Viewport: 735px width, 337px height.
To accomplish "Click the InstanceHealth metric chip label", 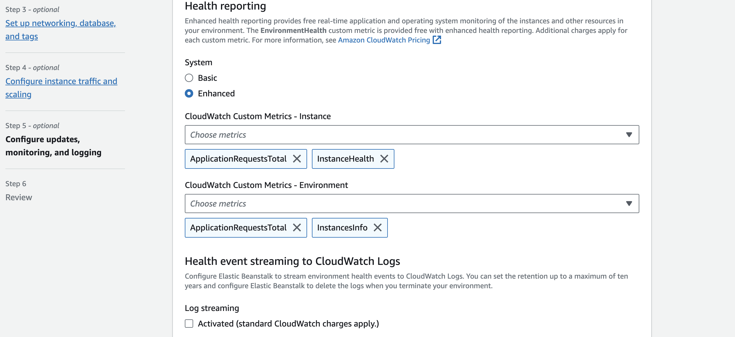I will click(345, 159).
